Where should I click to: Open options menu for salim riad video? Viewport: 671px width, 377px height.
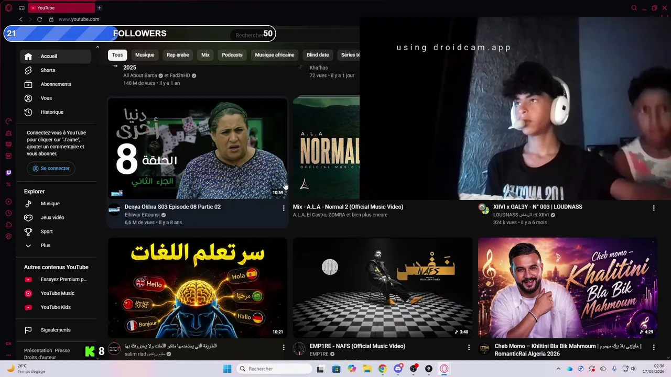[284, 348]
